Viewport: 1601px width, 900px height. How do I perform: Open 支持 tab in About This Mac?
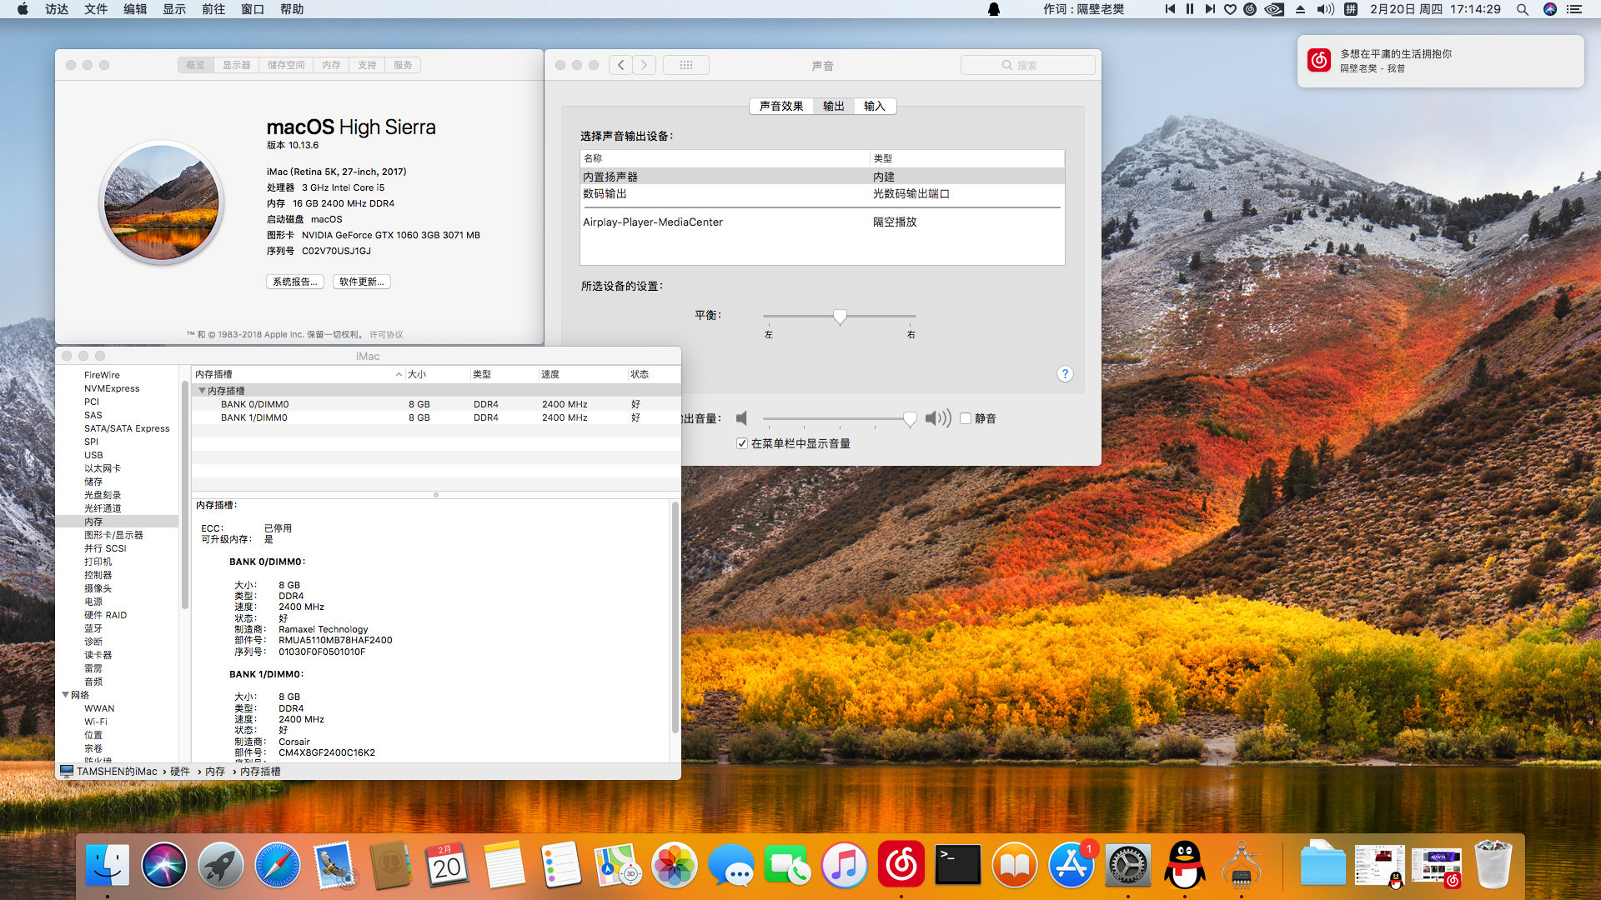pos(367,65)
